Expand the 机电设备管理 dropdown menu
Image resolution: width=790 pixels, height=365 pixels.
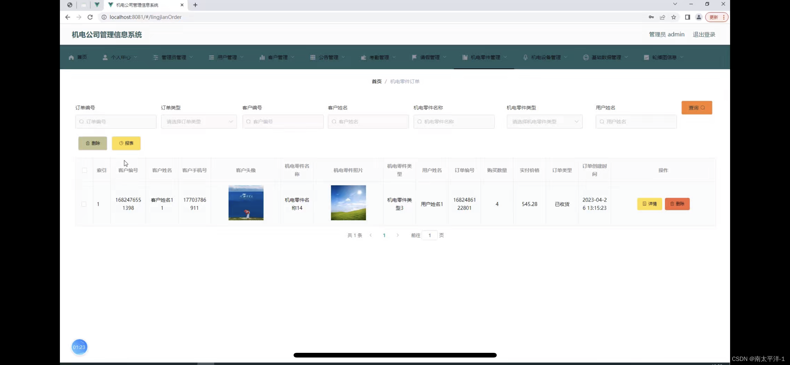[x=566, y=57]
